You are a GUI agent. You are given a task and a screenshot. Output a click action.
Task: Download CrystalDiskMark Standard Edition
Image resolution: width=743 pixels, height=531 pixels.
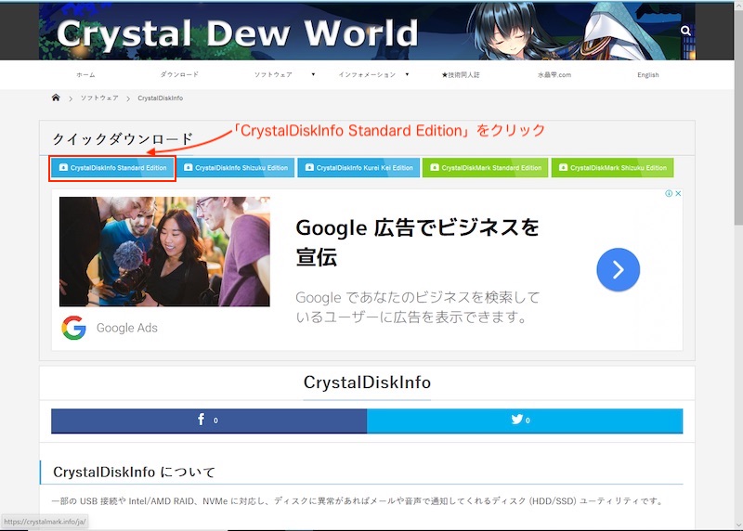485,168
